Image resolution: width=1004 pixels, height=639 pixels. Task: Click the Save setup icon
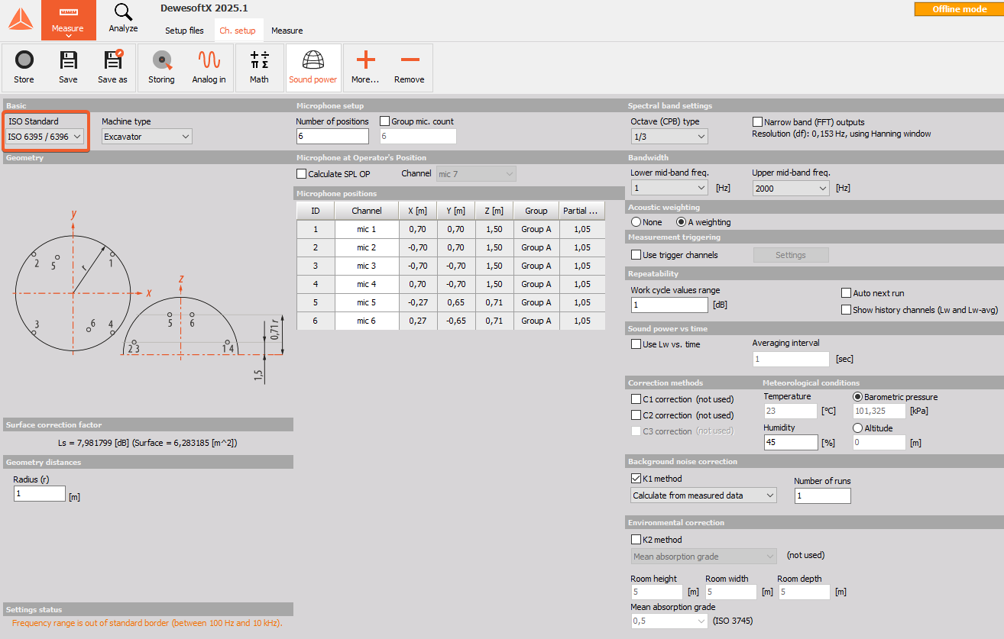68,68
